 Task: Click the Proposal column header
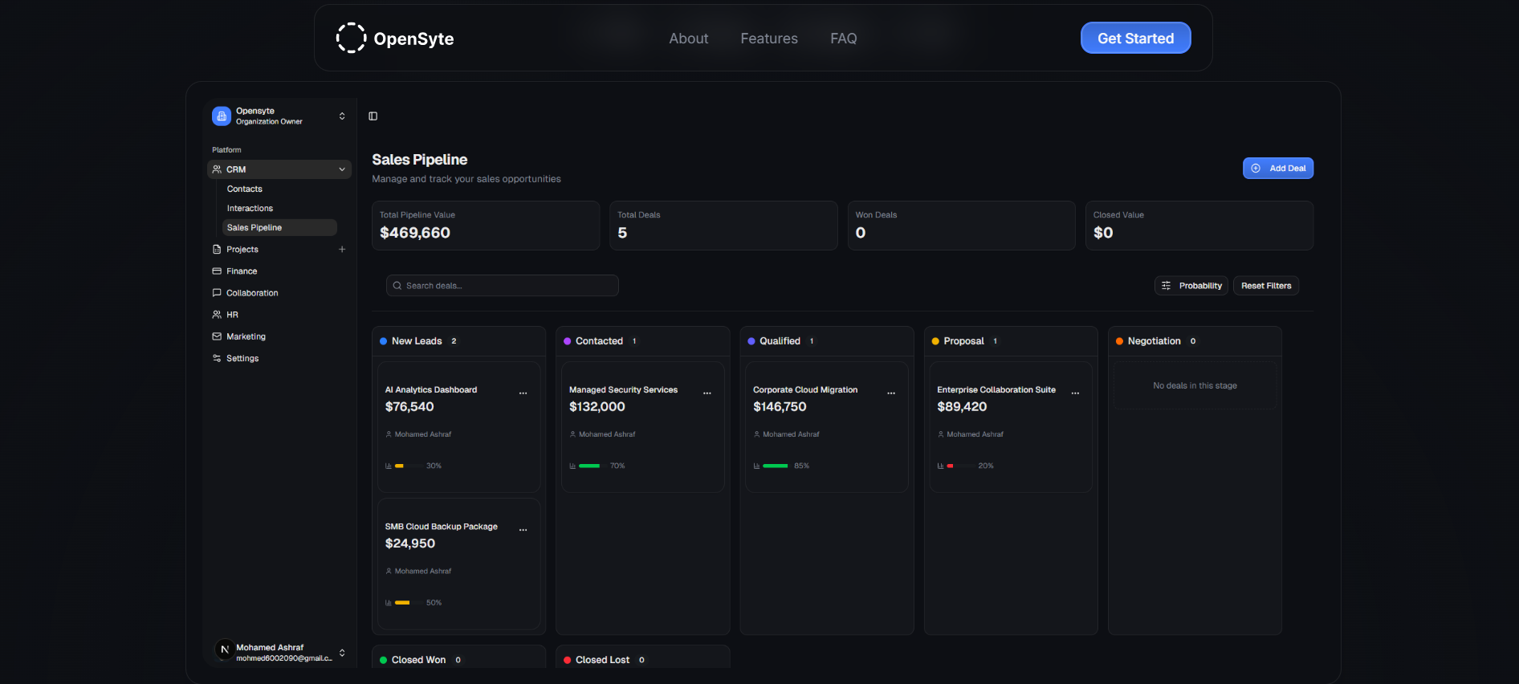1011,341
